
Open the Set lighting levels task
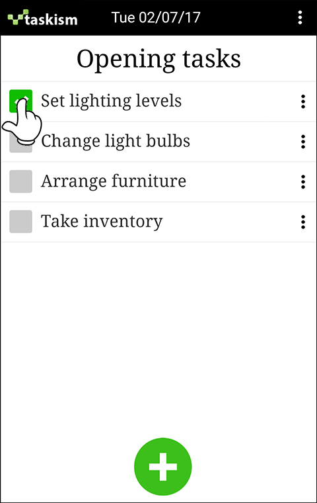click(x=112, y=101)
